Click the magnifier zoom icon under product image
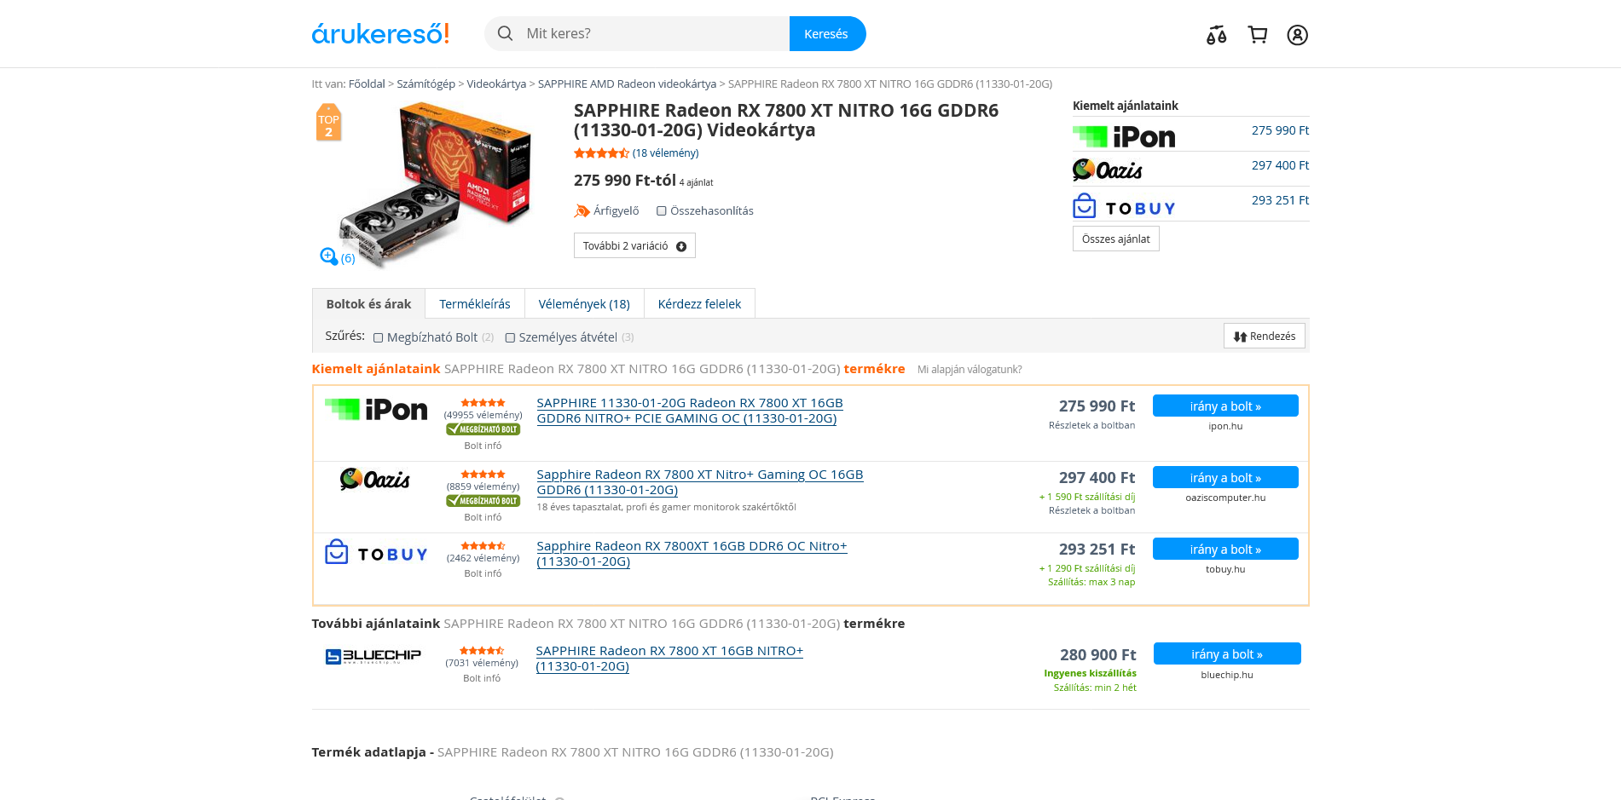This screenshot has width=1621, height=800. pos(329,256)
